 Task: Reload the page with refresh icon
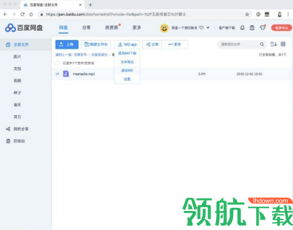point(23,14)
